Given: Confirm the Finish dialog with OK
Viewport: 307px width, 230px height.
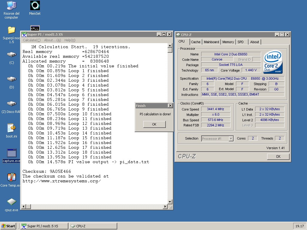Looking at the screenshot, I should click(x=154, y=124).
